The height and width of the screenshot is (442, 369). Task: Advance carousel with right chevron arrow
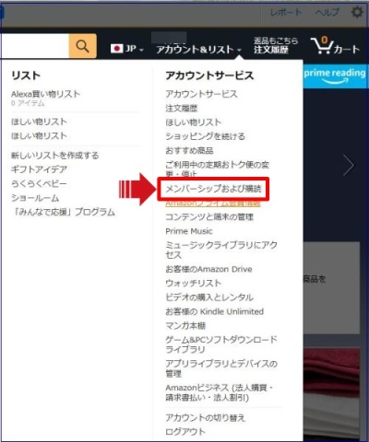point(349,165)
